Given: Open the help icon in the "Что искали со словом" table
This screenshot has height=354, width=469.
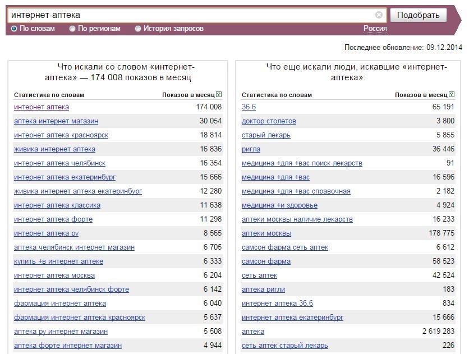Looking at the screenshot, I should tap(219, 94).
